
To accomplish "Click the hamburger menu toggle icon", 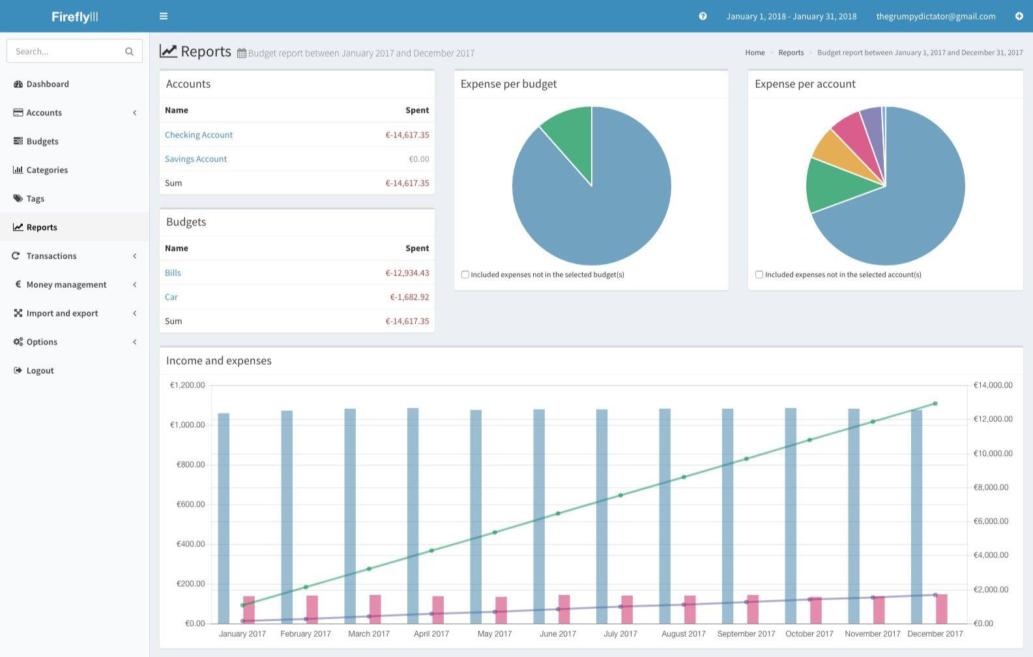I will [164, 16].
